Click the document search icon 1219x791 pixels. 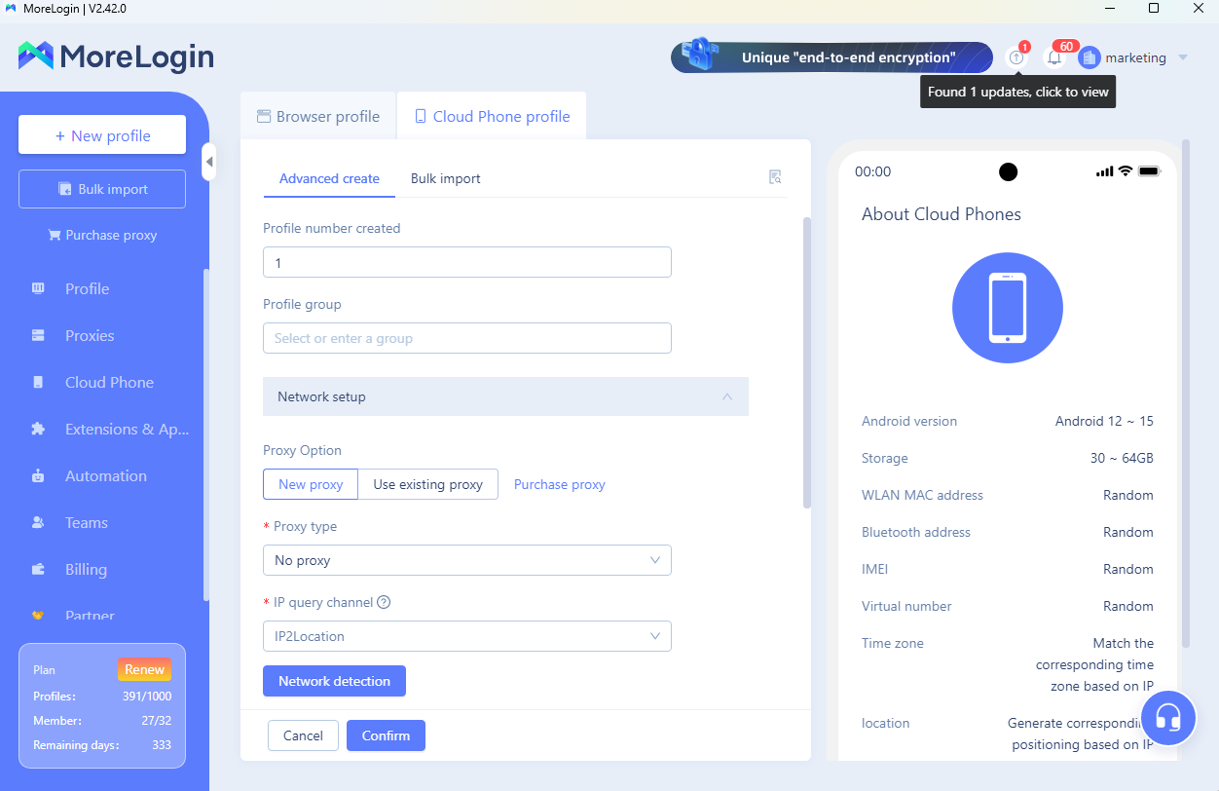775,177
